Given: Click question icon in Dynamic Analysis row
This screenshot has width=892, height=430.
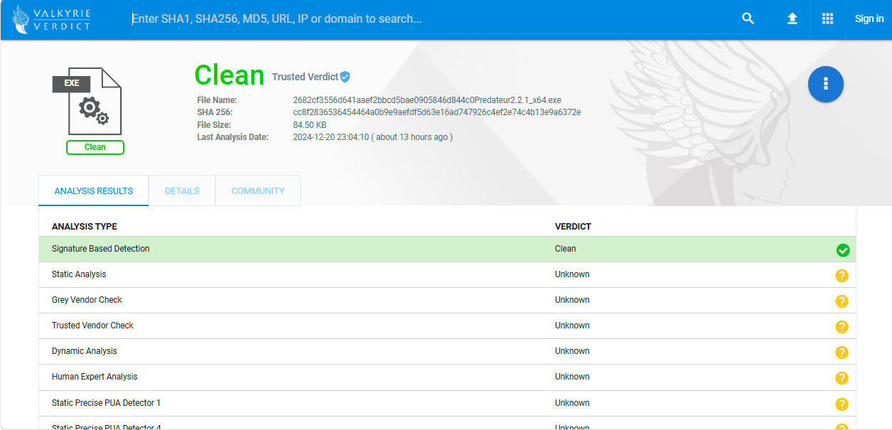Looking at the screenshot, I should [x=842, y=353].
